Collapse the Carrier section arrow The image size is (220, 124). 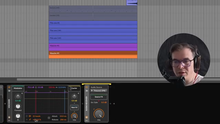click(x=78, y=93)
